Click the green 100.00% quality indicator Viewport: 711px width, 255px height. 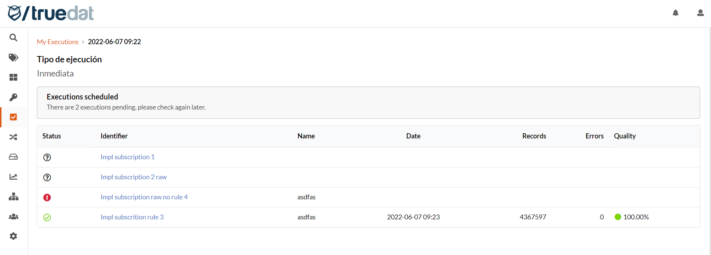(631, 217)
